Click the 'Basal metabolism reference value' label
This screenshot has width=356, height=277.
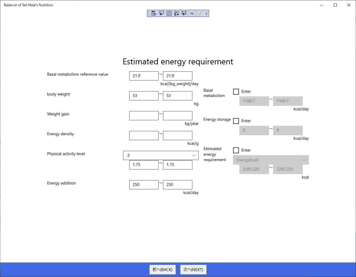(78, 74)
